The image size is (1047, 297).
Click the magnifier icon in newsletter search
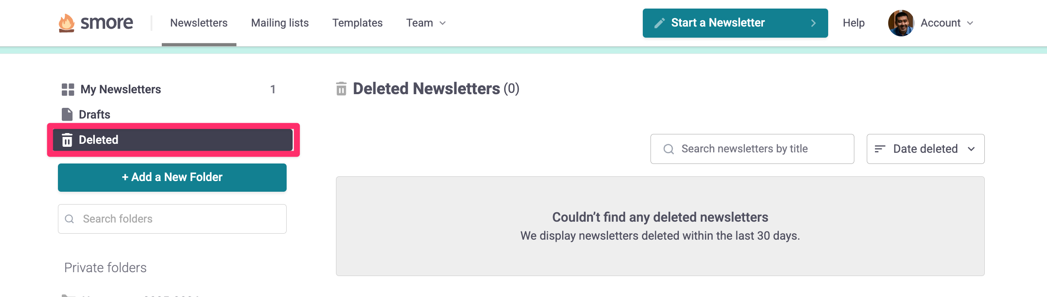(x=669, y=149)
